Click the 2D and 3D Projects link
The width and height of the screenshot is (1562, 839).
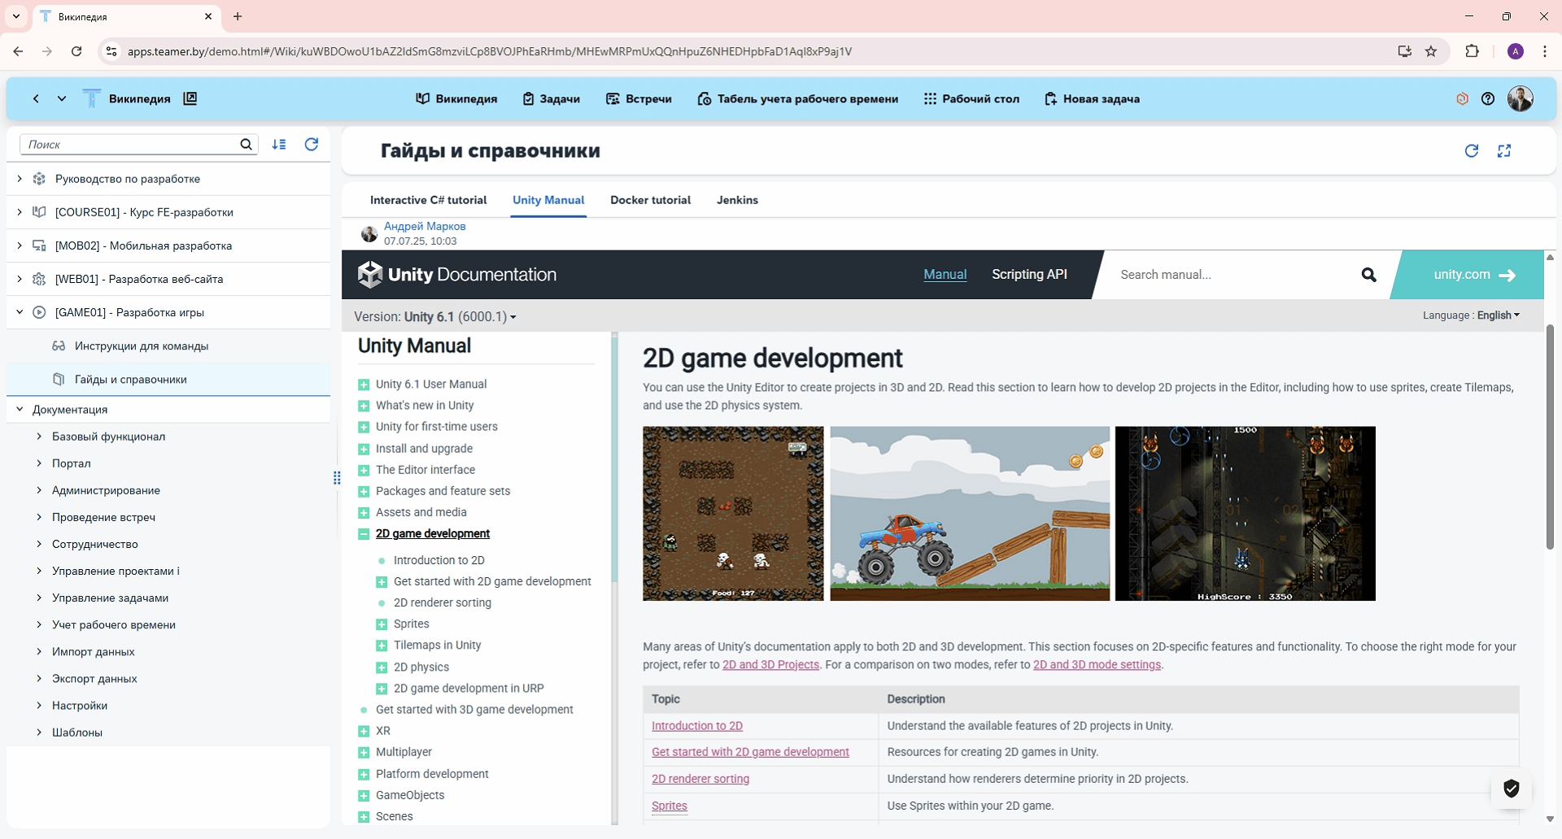(x=770, y=665)
